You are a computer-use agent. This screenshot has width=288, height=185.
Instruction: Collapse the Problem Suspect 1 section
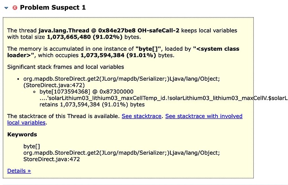click(x=6, y=8)
